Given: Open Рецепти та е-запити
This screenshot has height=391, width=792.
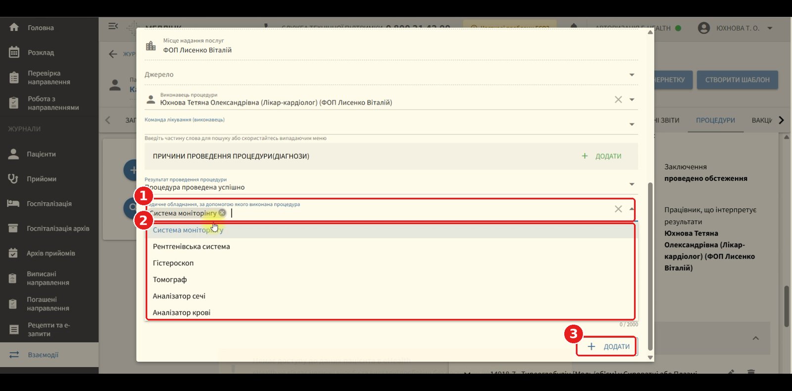Looking at the screenshot, I should click(x=49, y=330).
